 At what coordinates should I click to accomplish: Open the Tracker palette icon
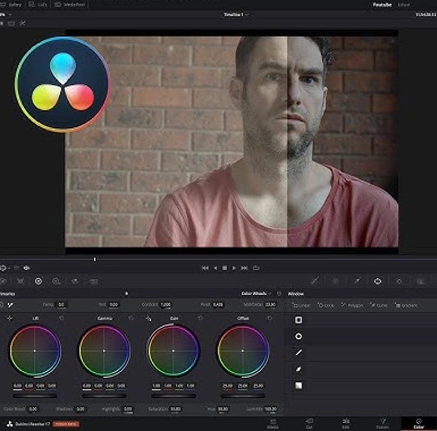tap(399, 281)
